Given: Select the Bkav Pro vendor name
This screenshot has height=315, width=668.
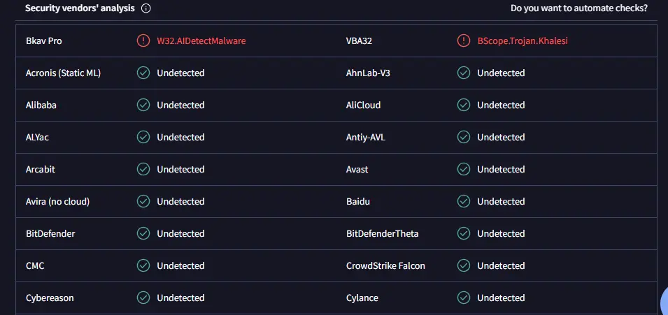Looking at the screenshot, I should pos(44,41).
